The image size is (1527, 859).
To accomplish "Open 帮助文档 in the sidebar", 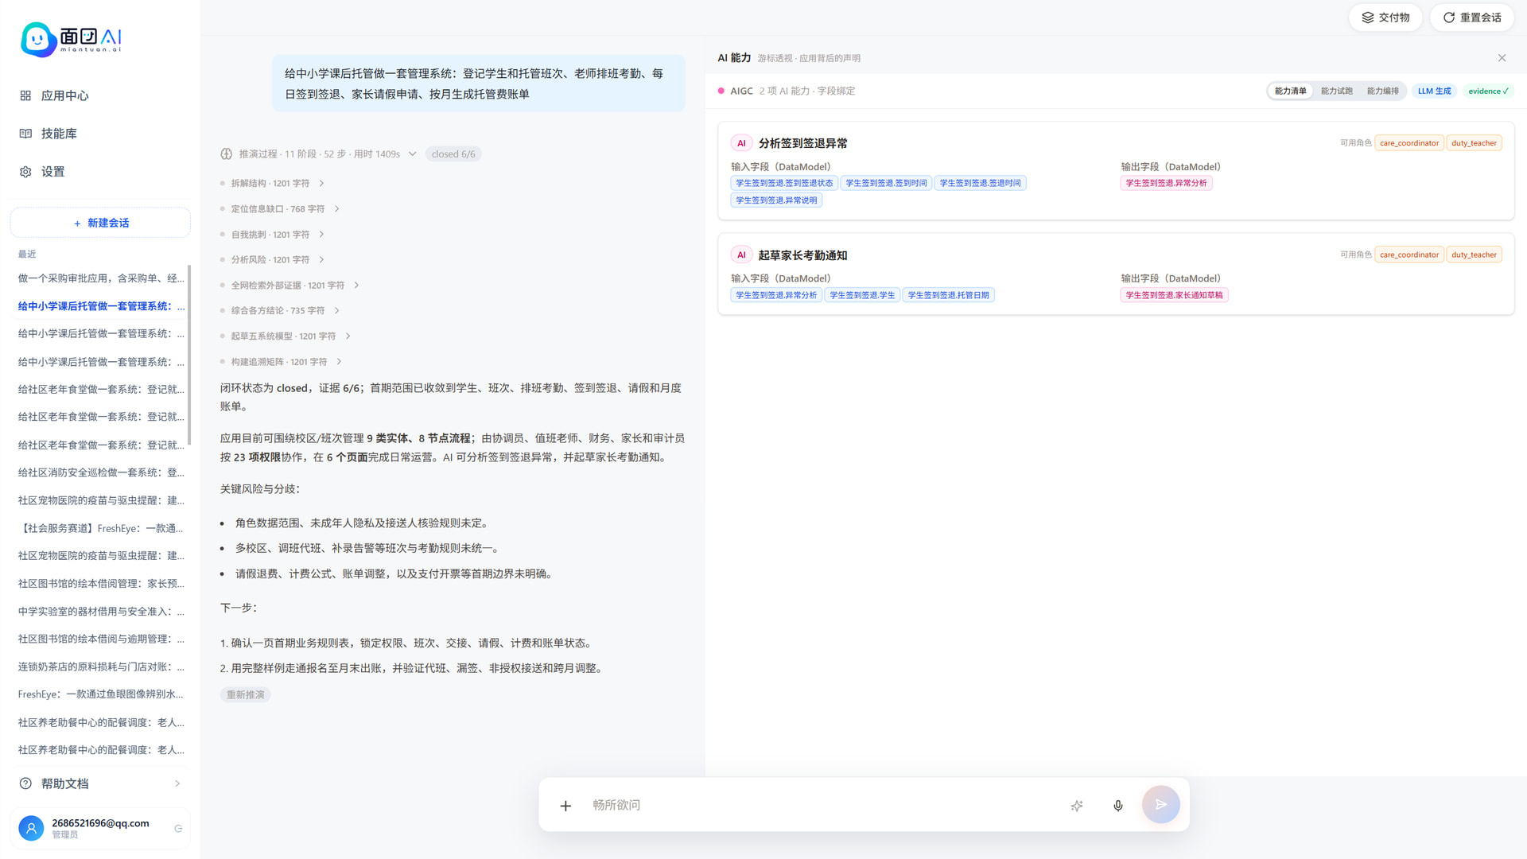I will point(100,783).
